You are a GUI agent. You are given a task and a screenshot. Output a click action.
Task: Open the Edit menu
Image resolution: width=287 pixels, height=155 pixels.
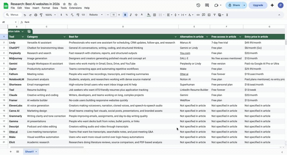tap(20, 8)
